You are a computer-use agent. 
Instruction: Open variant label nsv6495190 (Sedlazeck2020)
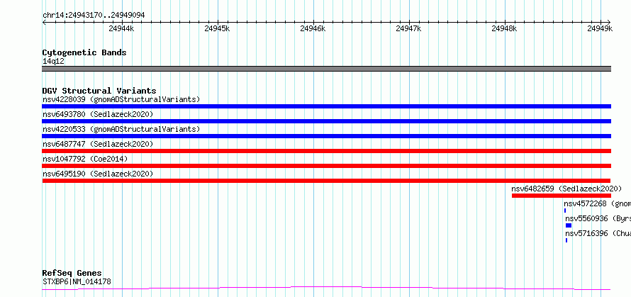(x=98, y=174)
